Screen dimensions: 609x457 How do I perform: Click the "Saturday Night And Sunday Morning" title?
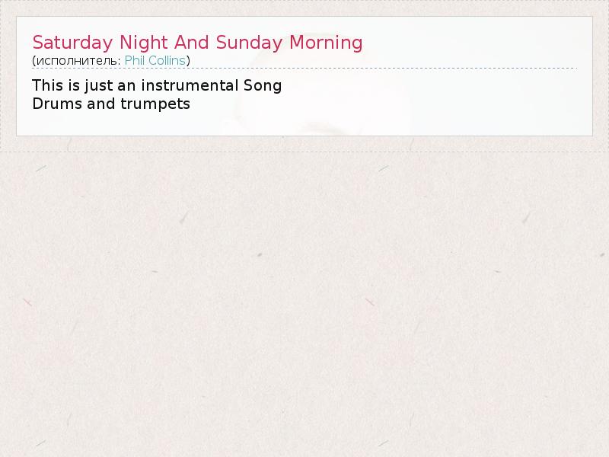point(197,42)
